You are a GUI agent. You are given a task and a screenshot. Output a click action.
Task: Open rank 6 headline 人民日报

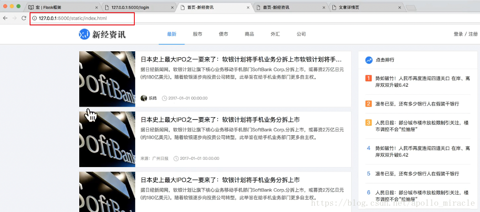[422, 196]
